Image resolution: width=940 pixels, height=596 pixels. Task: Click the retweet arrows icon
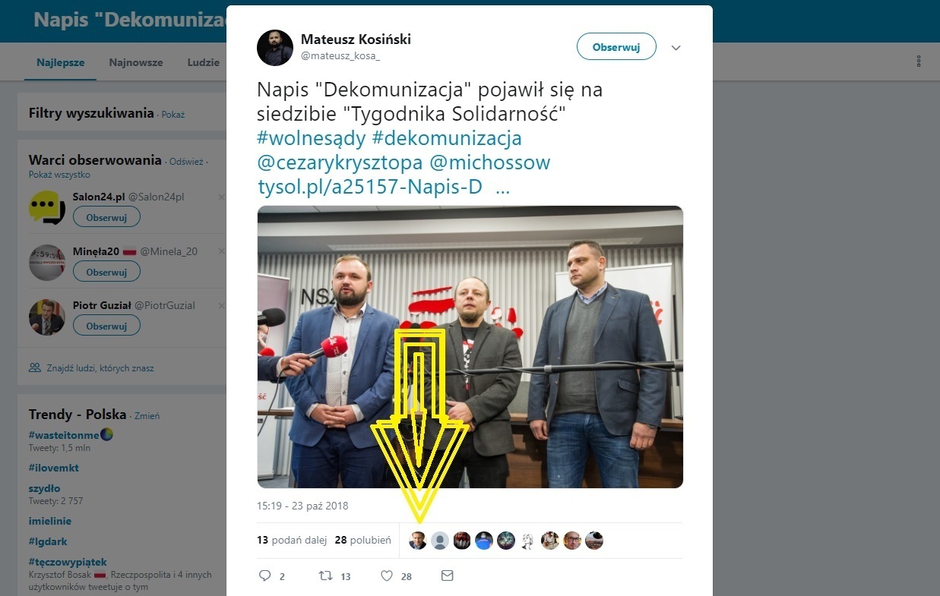326,576
